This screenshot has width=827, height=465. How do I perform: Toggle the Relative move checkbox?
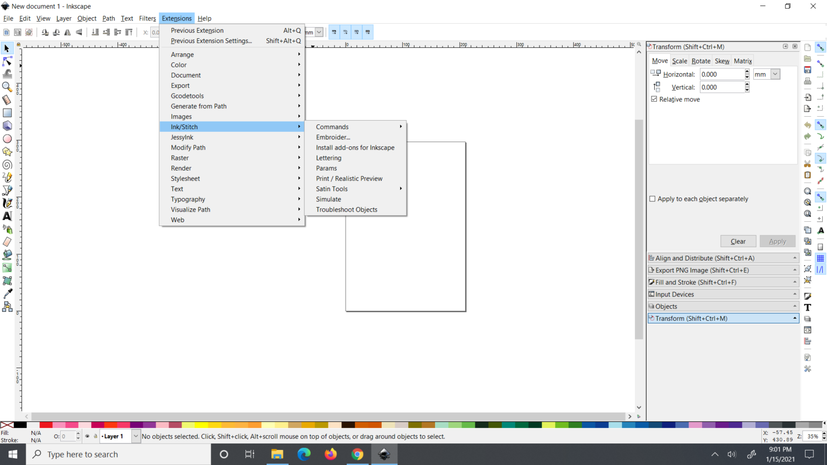tap(654, 99)
